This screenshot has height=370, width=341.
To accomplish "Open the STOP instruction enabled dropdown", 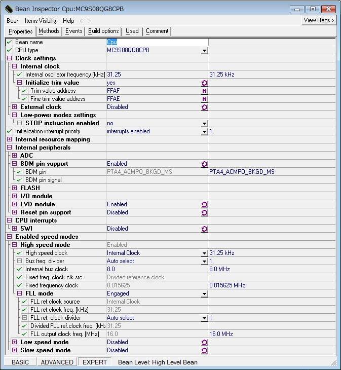I will tap(205, 123).
